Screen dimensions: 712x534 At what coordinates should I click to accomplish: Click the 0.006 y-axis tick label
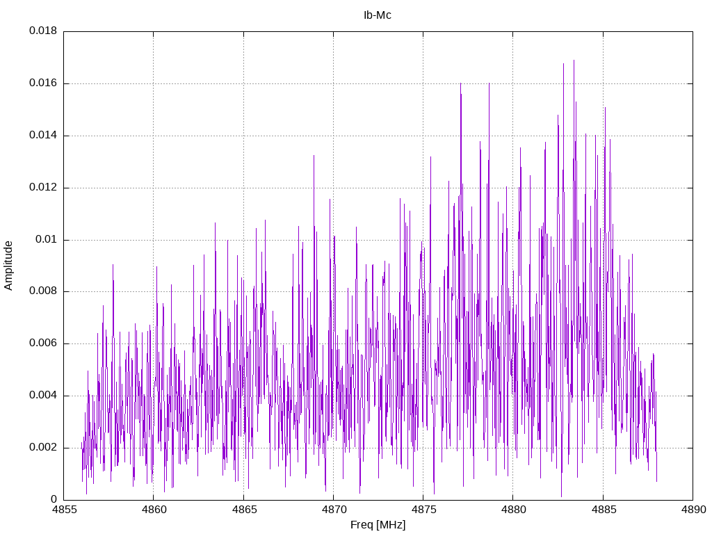[43, 343]
